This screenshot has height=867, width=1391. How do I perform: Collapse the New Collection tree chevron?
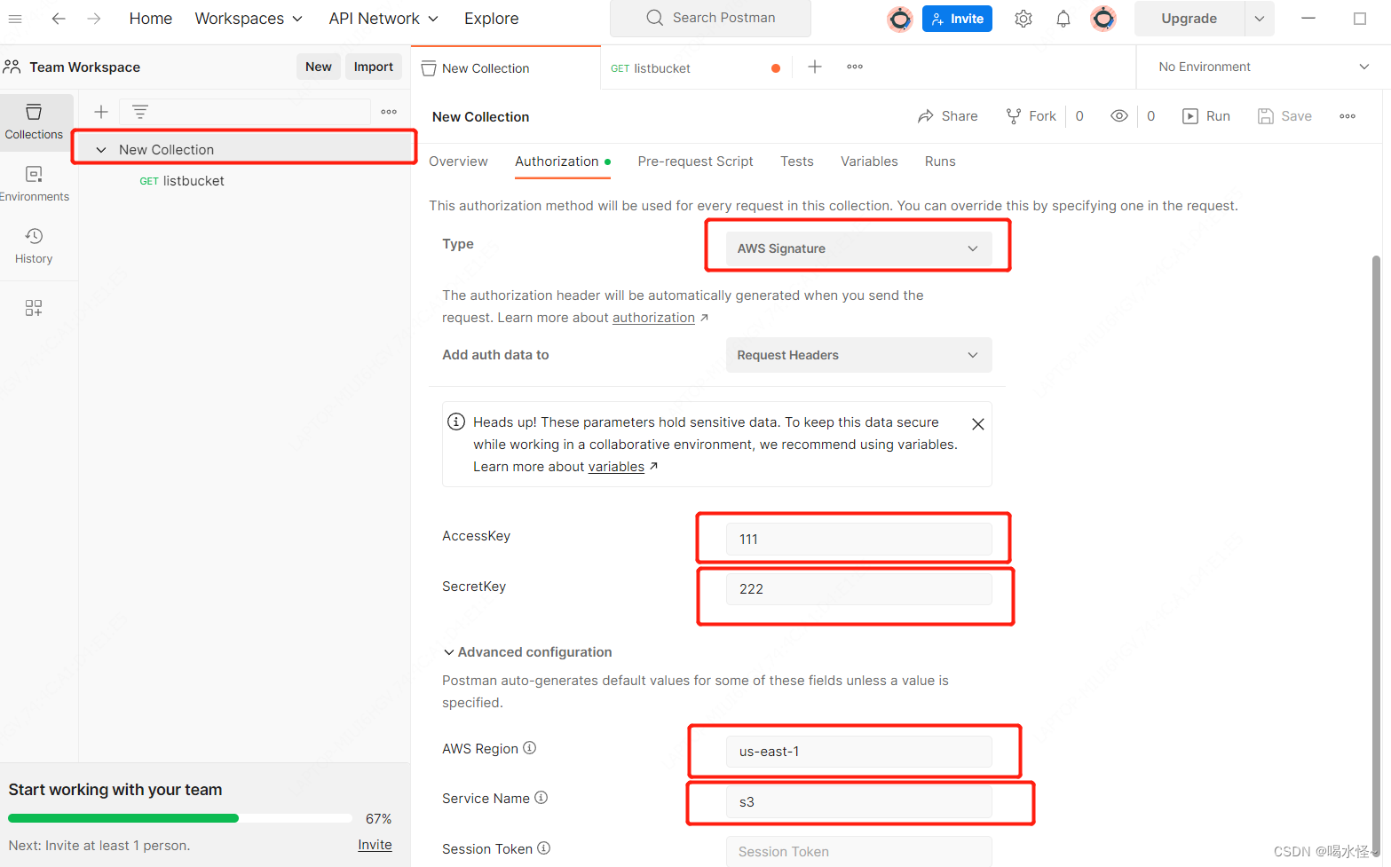101,150
